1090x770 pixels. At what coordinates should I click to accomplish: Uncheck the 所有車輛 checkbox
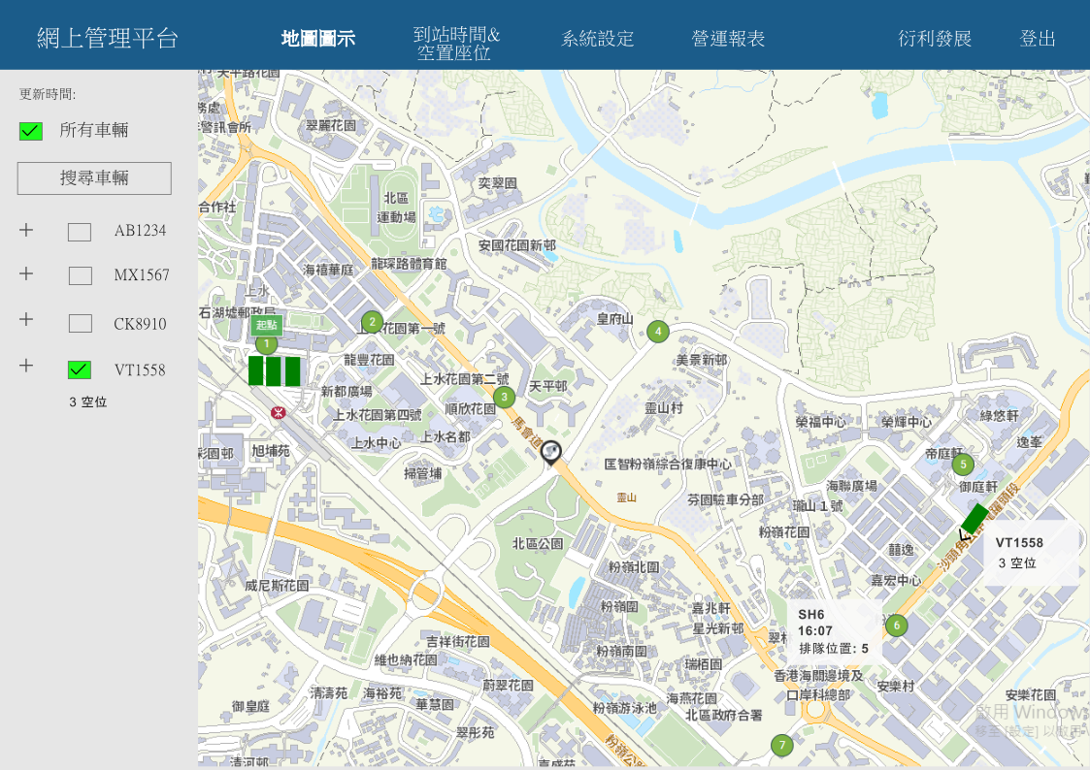pyautogui.click(x=31, y=131)
